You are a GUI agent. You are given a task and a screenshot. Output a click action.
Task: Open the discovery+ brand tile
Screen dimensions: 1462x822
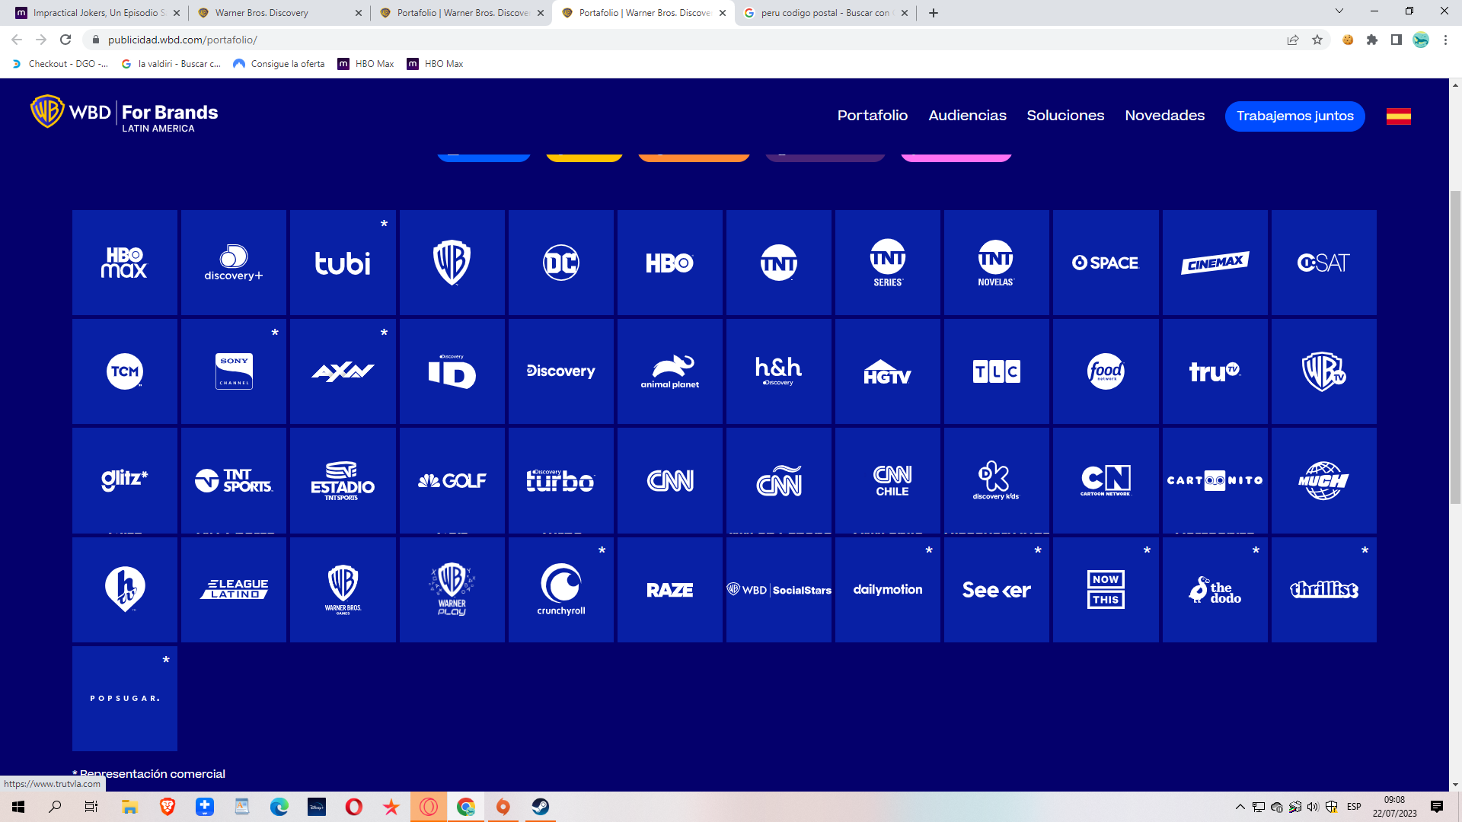pos(234,263)
